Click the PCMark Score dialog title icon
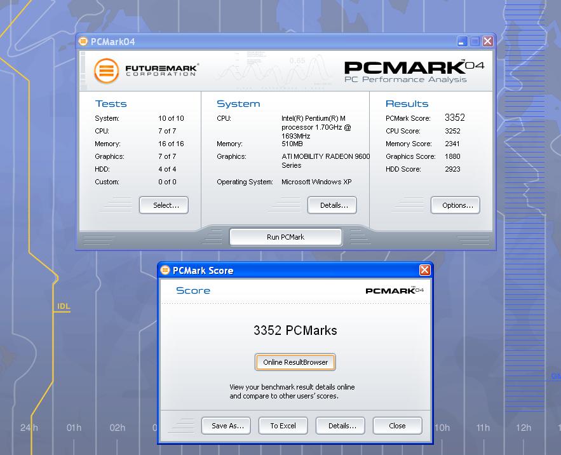The height and width of the screenshot is (455, 561). pos(165,270)
